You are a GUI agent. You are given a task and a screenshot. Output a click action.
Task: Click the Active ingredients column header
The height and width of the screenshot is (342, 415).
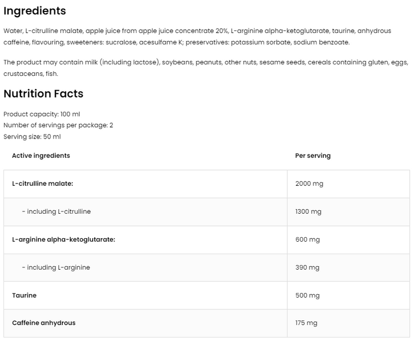(x=41, y=156)
